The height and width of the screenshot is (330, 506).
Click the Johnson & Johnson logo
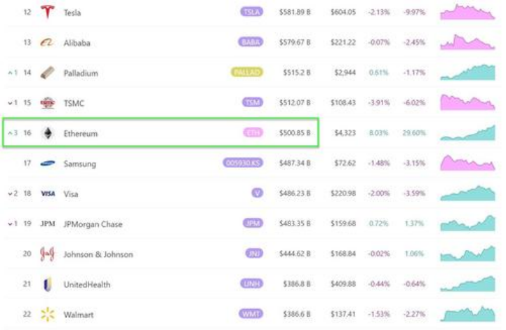click(48, 254)
